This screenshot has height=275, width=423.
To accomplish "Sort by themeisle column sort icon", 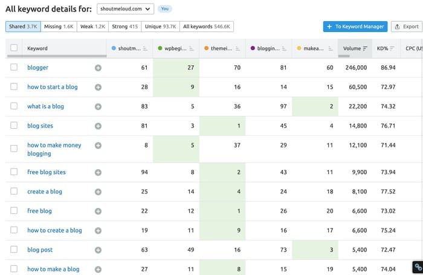I will pyautogui.click(x=237, y=48).
